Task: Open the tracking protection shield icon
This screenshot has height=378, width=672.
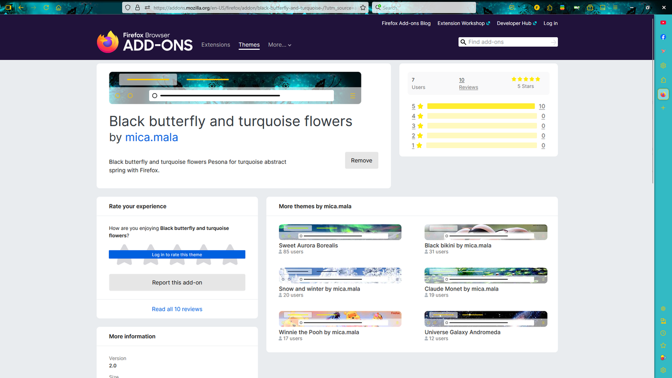Action: 128,8
